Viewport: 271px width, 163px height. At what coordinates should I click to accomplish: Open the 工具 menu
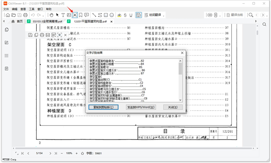pos(32,9)
